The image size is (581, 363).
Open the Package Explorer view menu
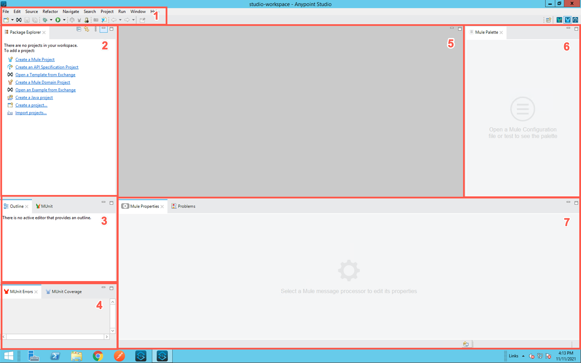(x=96, y=29)
